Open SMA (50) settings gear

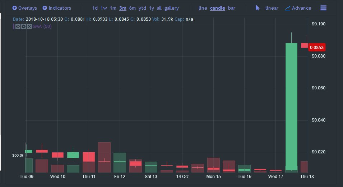24,26
